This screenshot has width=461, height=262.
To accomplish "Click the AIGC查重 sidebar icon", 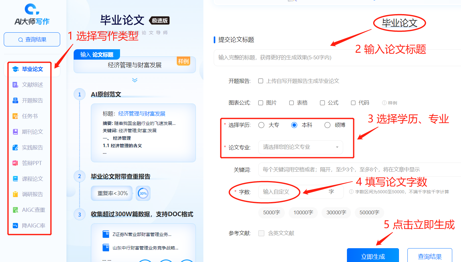I will [x=15, y=210].
